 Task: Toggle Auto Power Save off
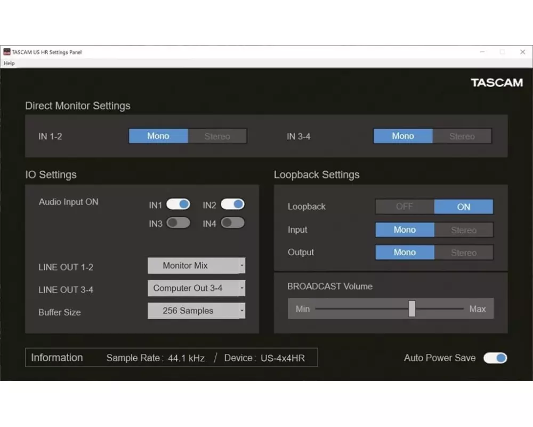point(495,358)
